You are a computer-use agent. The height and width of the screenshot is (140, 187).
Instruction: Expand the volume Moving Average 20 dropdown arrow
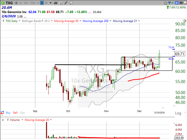click(x=51, y=120)
